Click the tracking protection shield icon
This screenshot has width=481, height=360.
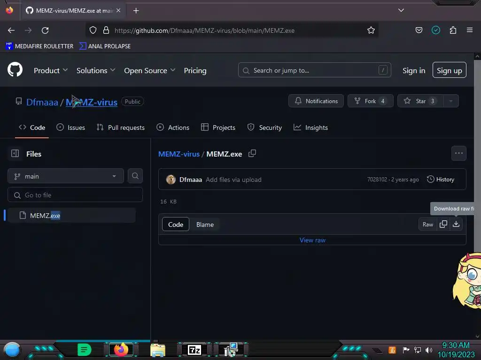coord(93,30)
